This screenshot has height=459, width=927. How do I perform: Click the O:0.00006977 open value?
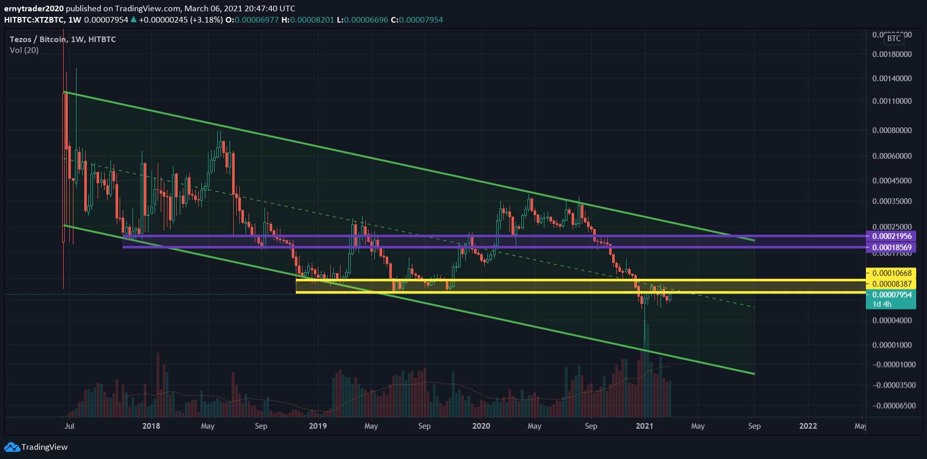[252, 20]
